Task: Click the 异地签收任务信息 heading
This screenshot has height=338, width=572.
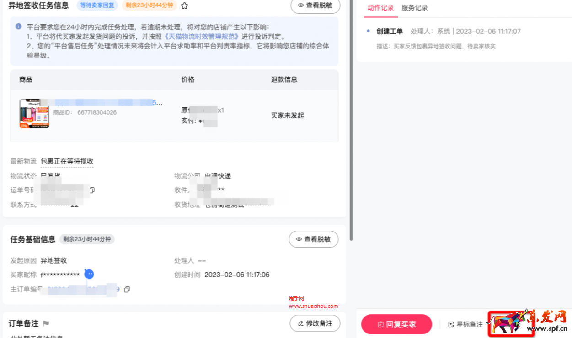Action: point(38,5)
